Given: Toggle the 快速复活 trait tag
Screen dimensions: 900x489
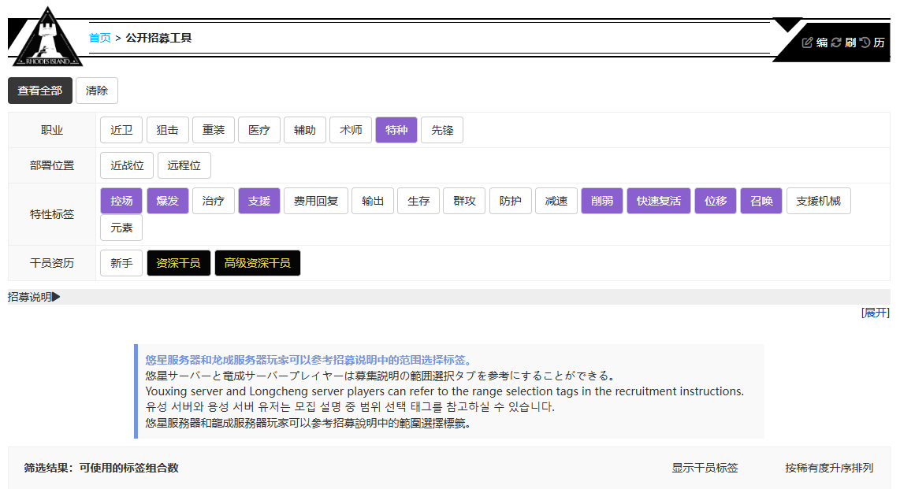Looking at the screenshot, I should pos(659,201).
